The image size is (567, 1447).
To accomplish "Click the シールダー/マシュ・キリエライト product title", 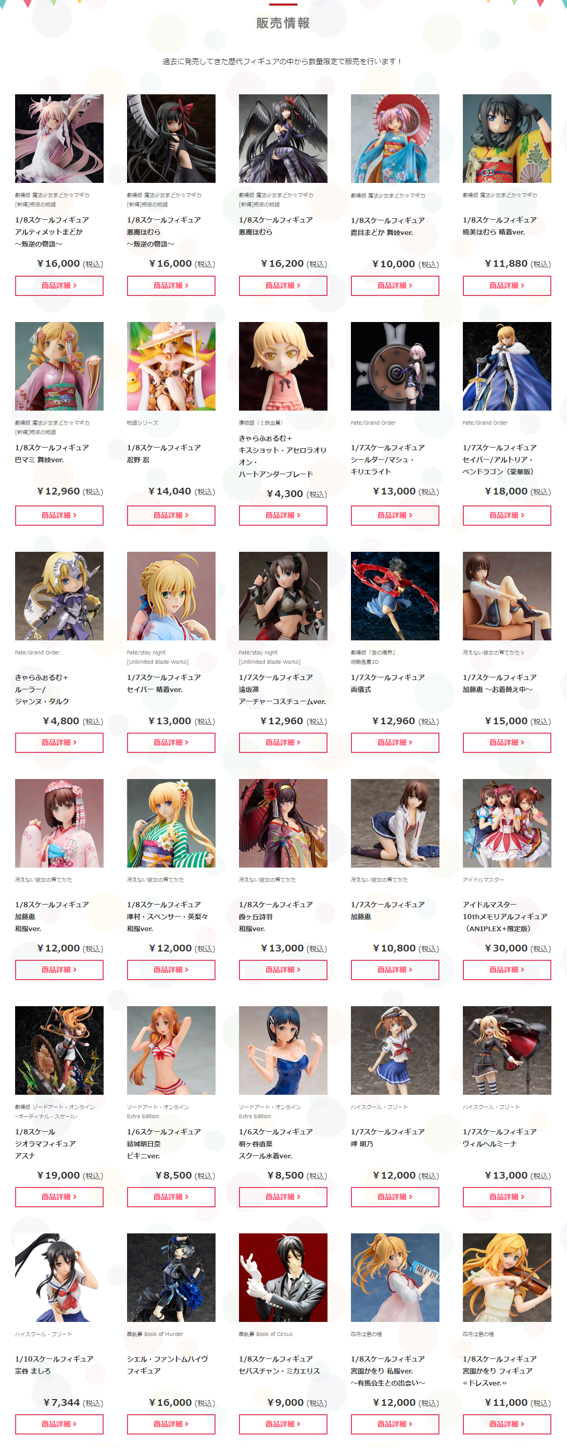I will point(387,460).
